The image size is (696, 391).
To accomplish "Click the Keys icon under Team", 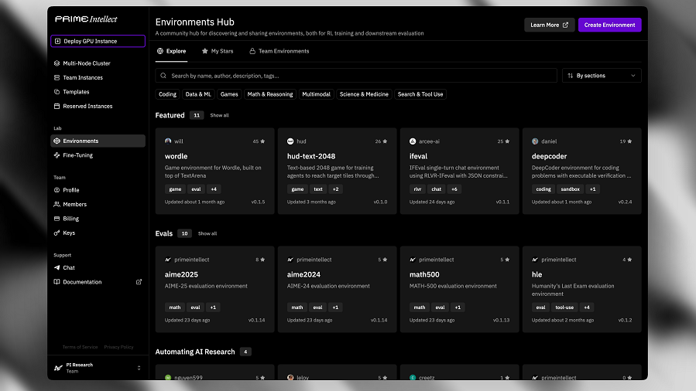I will tap(57, 233).
